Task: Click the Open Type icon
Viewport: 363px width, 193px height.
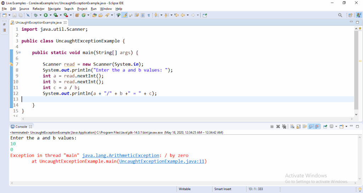Action: click(94, 15)
